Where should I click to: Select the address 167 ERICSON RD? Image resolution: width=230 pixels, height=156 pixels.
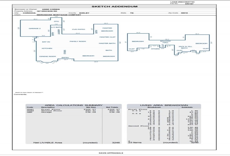pyautogui.click(x=47, y=11)
